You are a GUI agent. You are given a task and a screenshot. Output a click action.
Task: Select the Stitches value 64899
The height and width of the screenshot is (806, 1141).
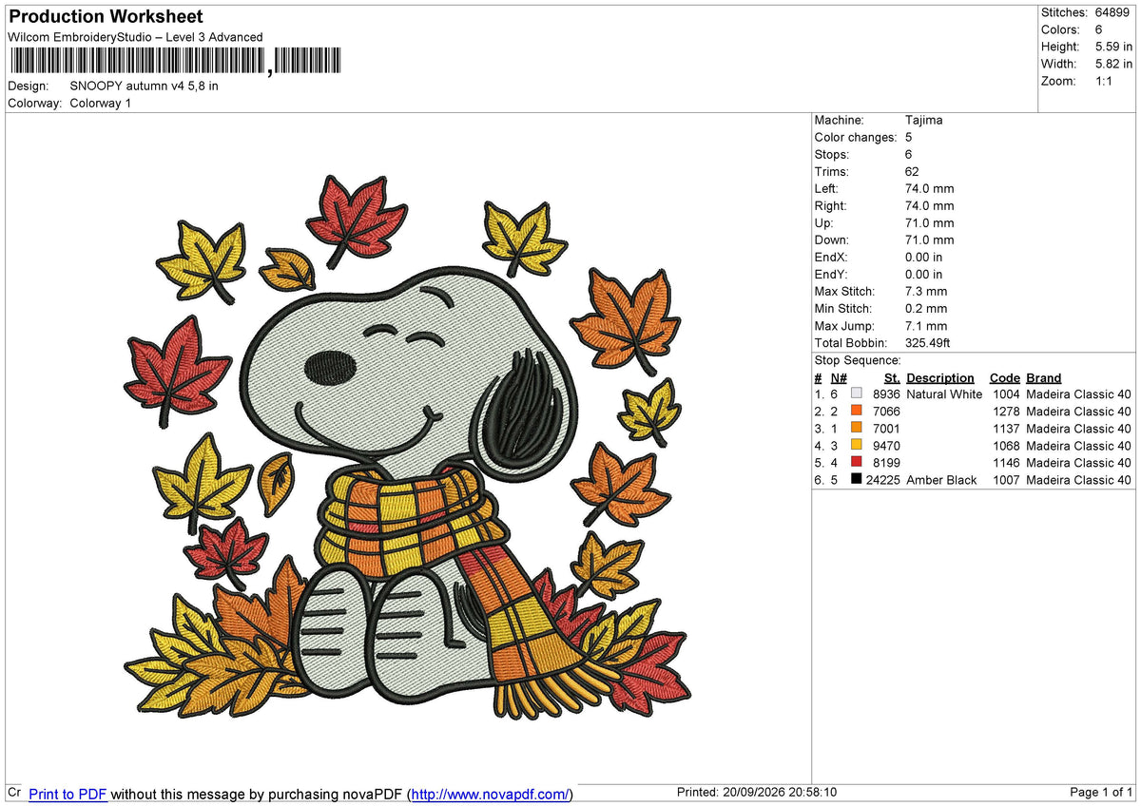coord(1113,12)
